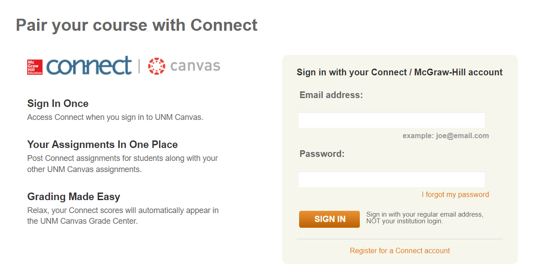Click the example joe@email.com hint text
The height and width of the screenshot is (275, 533).
(x=446, y=136)
